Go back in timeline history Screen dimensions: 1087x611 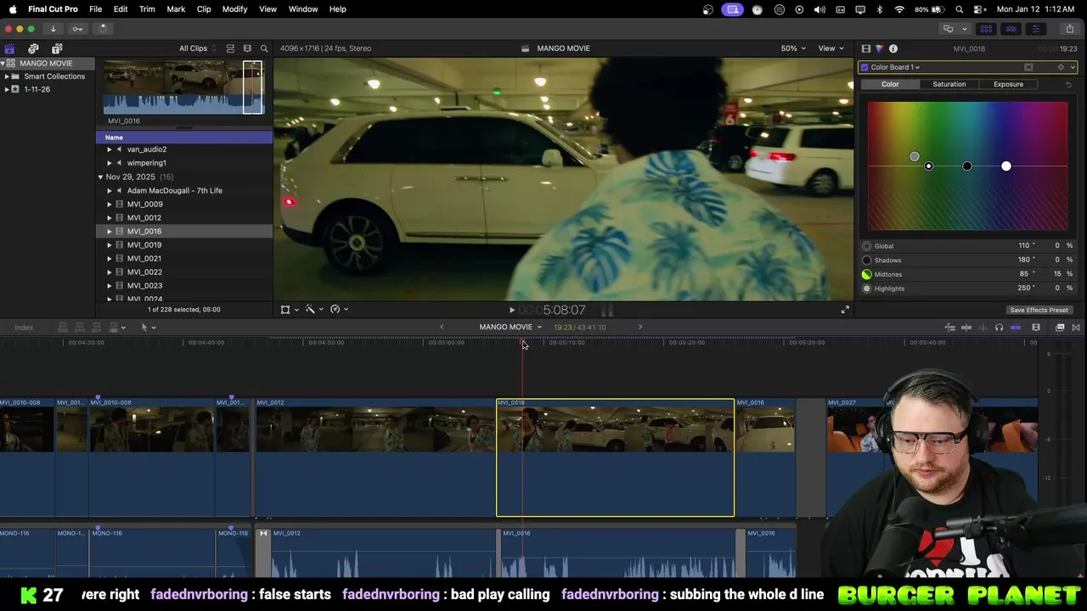coord(442,327)
